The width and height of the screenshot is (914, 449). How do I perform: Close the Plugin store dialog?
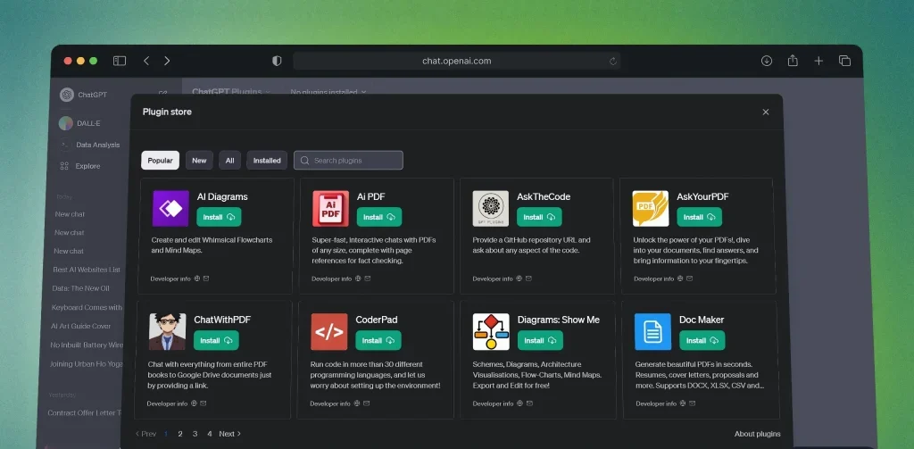click(765, 112)
